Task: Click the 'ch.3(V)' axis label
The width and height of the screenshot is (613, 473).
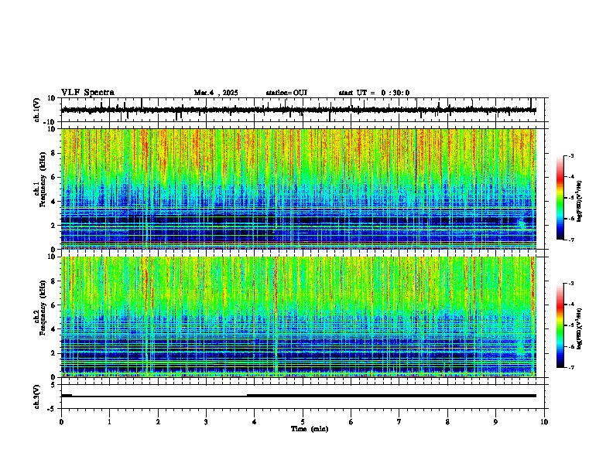Action: click(37, 396)
